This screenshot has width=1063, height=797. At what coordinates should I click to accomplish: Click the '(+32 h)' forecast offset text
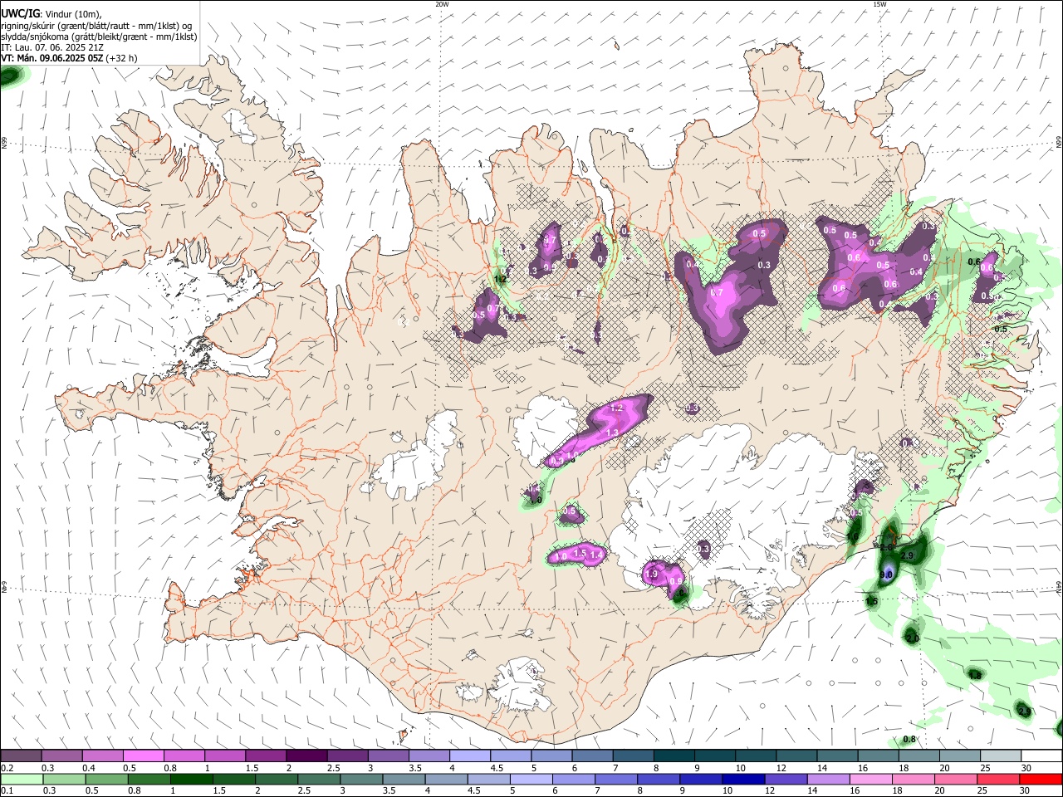pyautogui.click(x=122, y=58)
